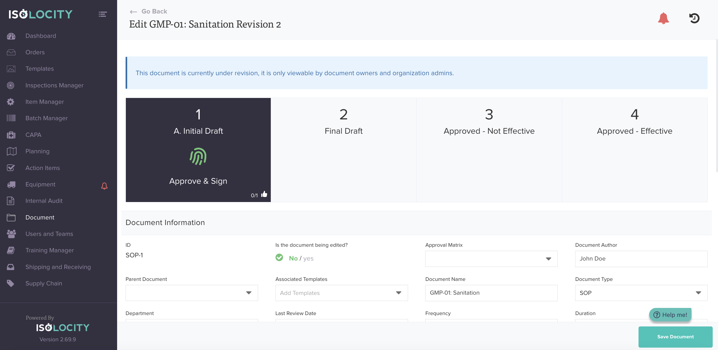Collapse the sidebar with hamburger icon

tap(103, 14)
